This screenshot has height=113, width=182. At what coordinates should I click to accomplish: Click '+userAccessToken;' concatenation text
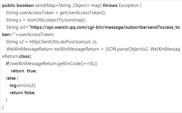(x=35, y=35)
